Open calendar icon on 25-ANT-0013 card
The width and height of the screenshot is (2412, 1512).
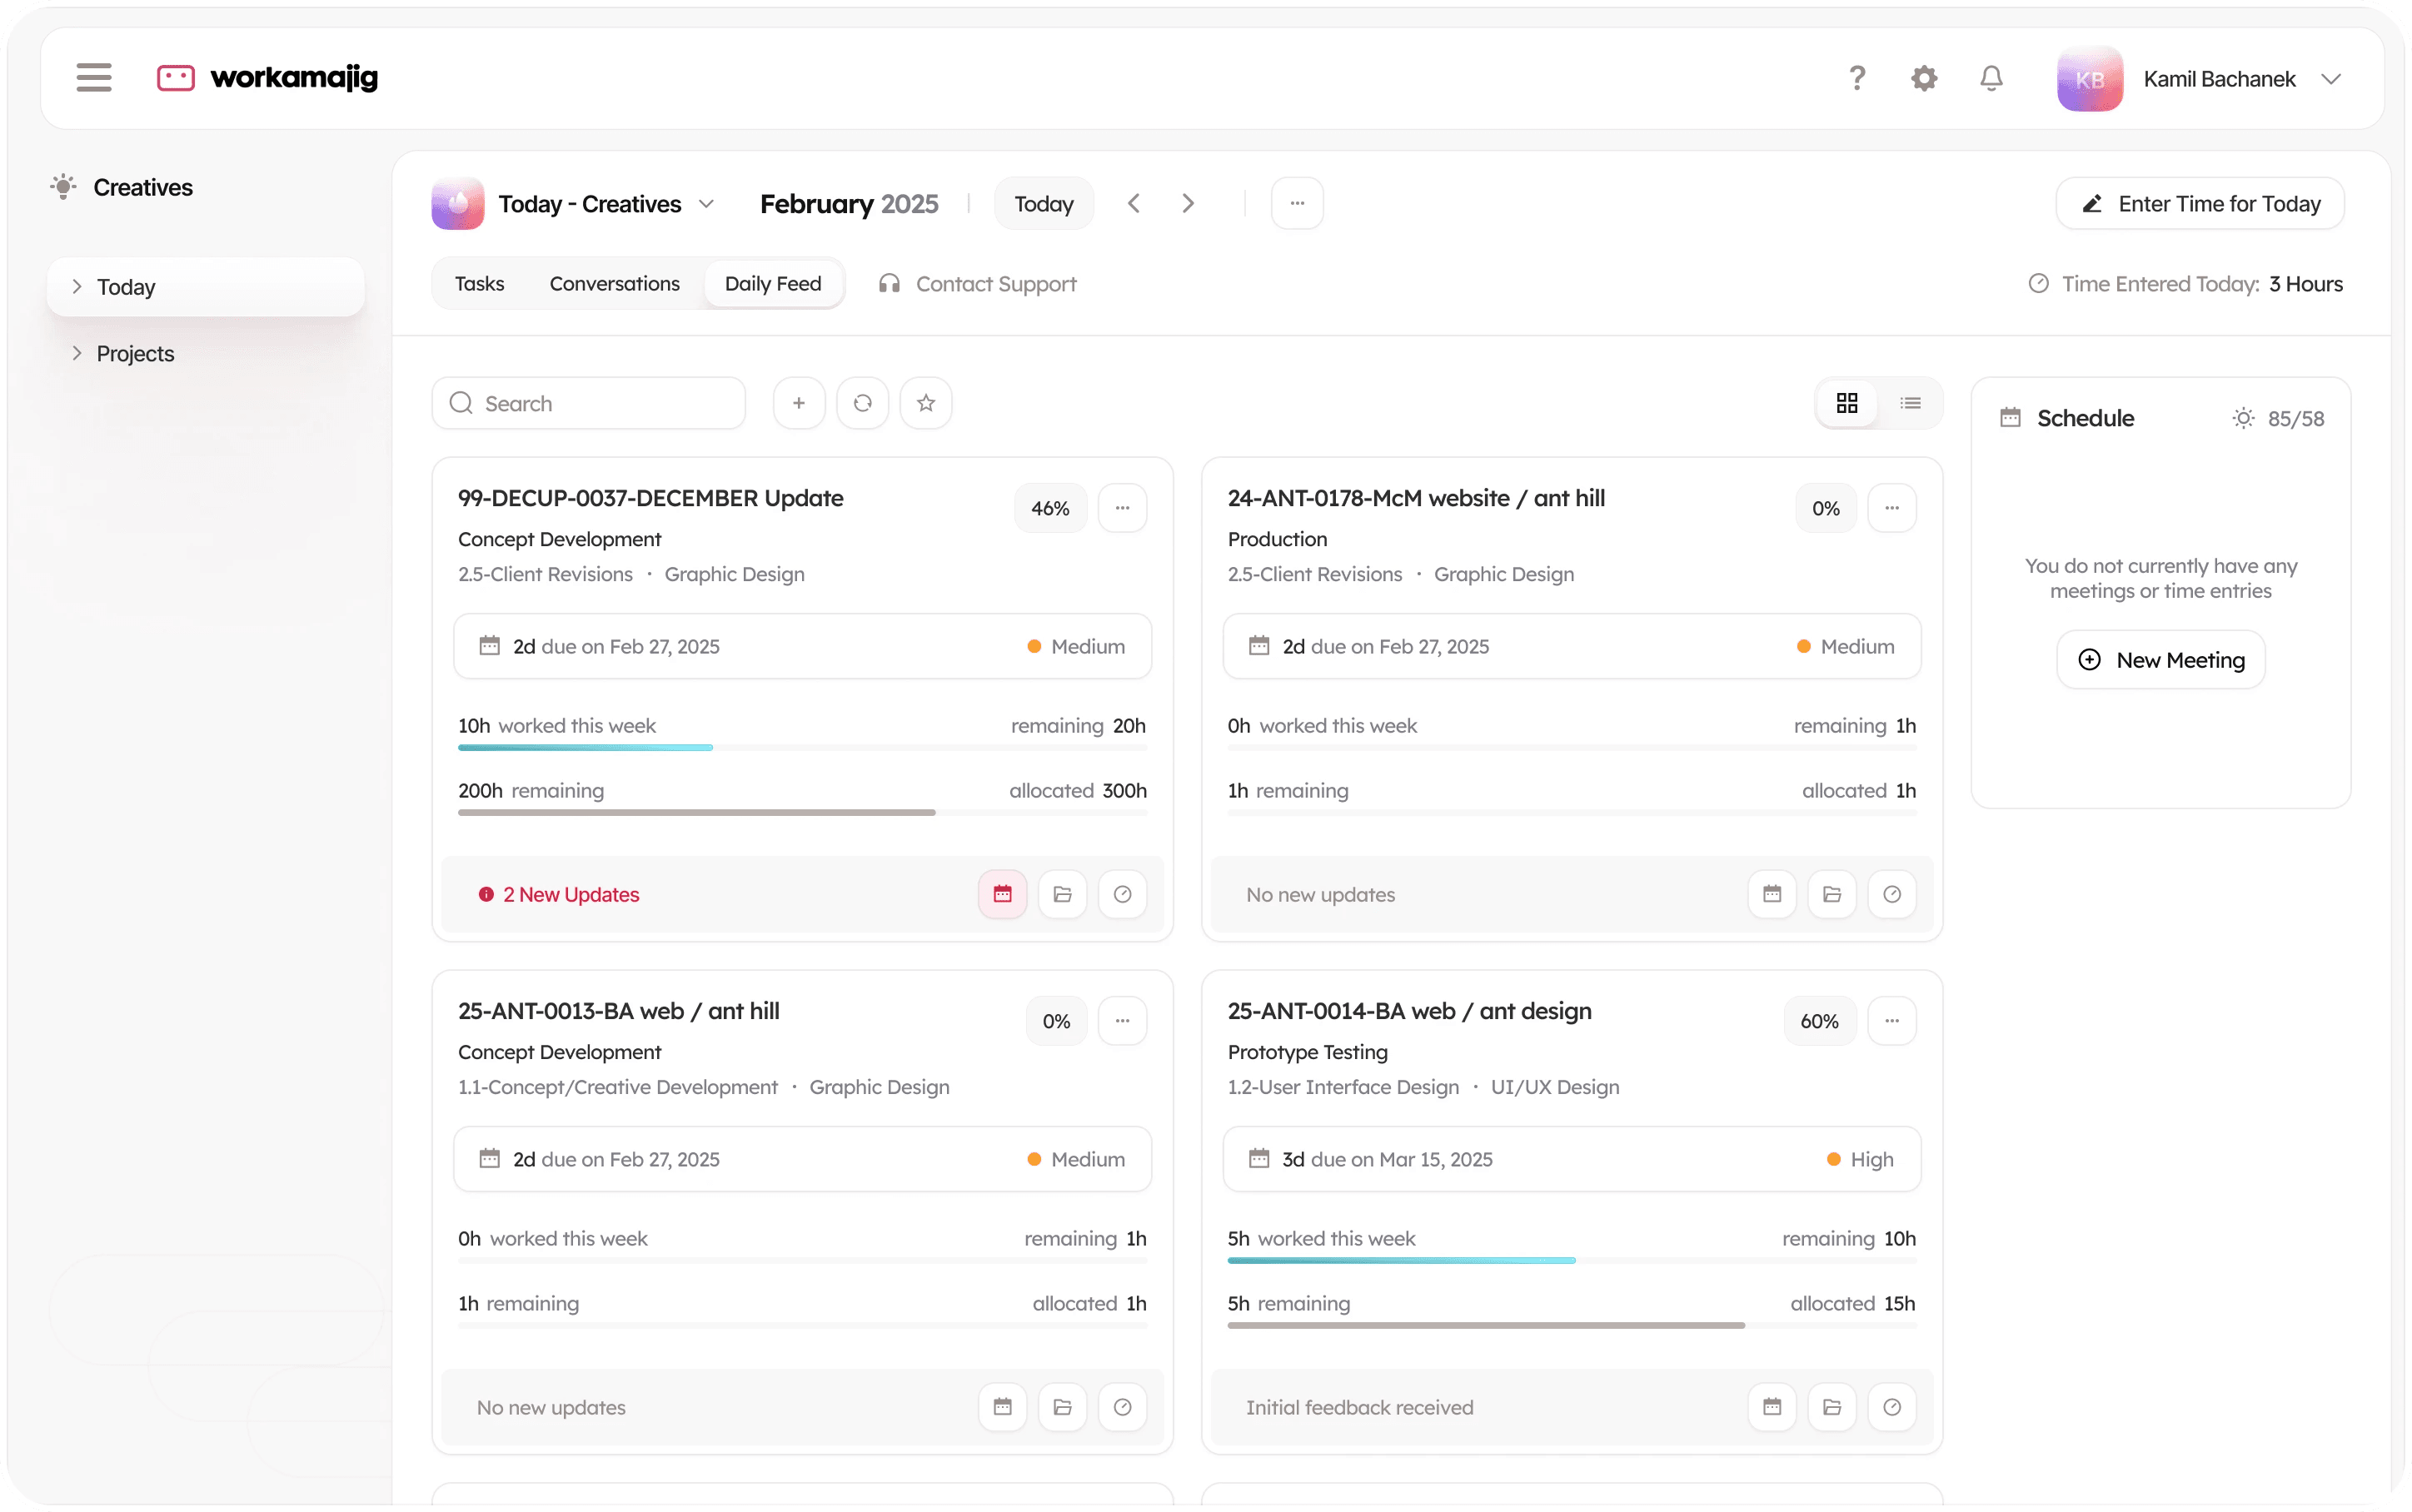point(1002,1407)
